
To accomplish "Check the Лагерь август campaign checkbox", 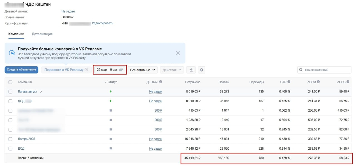I will tap(10, 92).
